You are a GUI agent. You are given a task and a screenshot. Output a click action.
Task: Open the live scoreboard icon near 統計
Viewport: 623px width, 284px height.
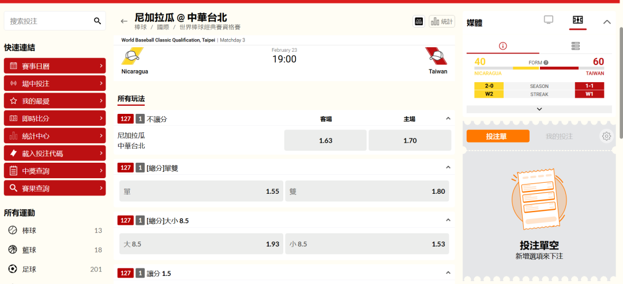click(x=419, y=21)
